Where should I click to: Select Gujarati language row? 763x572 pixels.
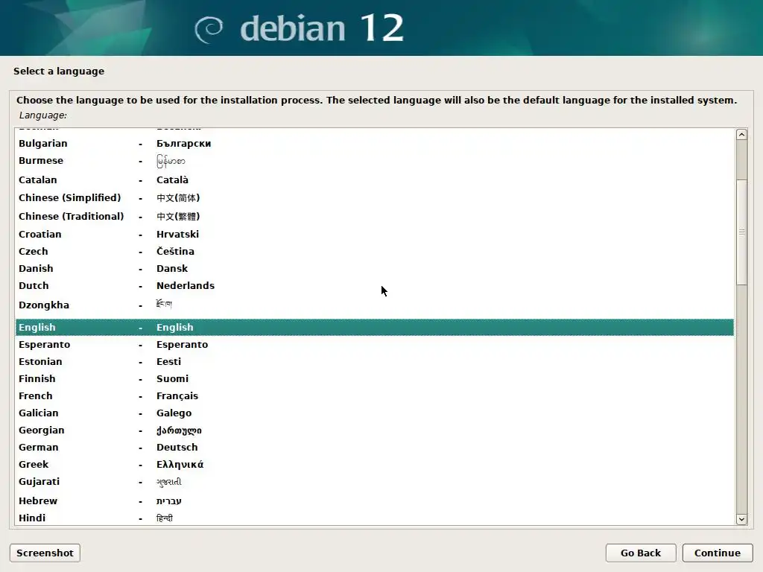(374, 482)
